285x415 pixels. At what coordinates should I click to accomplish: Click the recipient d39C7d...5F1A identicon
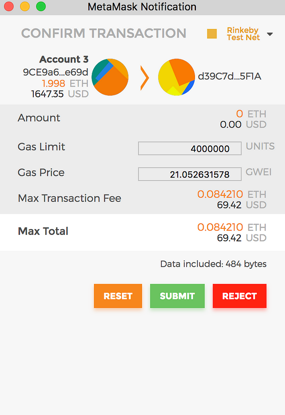pos(176,77)
